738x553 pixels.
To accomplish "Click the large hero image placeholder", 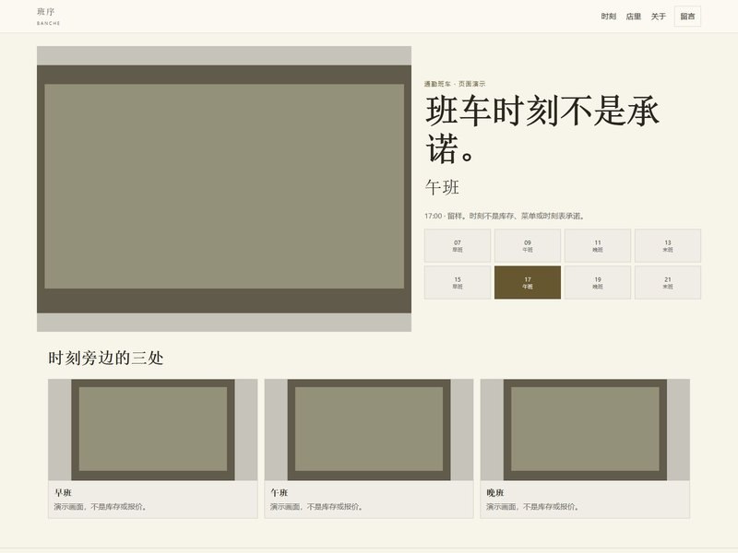I will pos(224,189).
